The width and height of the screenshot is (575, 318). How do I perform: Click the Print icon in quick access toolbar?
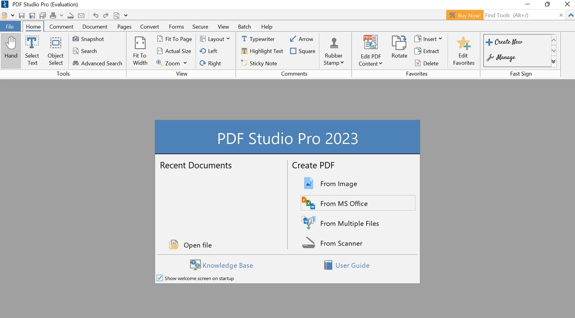coord(53,15)
